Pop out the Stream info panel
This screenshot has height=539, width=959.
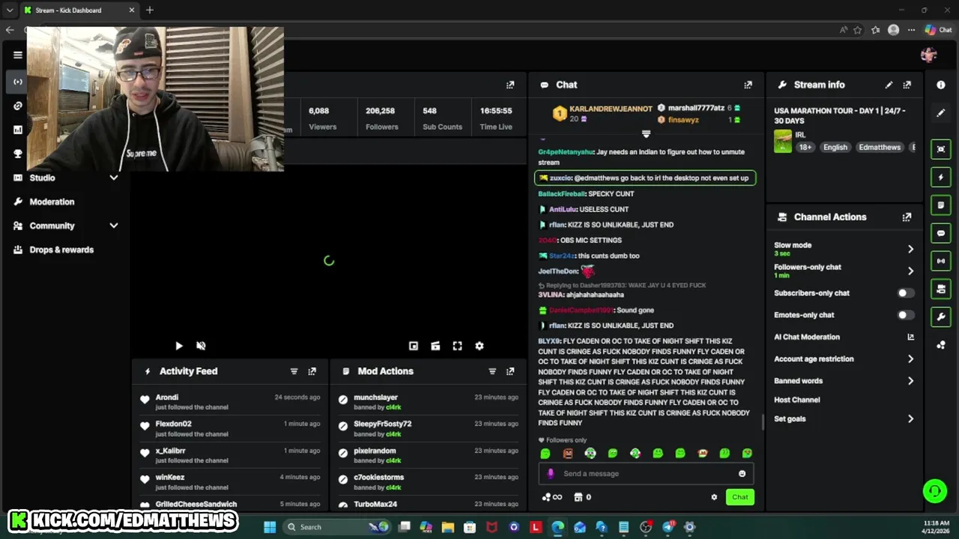pos(907,85)
